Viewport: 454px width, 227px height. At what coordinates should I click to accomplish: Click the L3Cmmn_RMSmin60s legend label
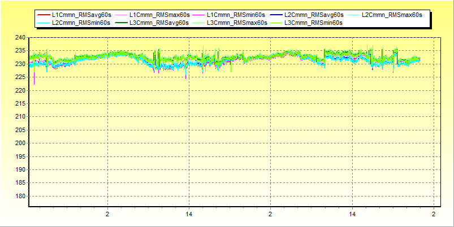pos(314,22)
